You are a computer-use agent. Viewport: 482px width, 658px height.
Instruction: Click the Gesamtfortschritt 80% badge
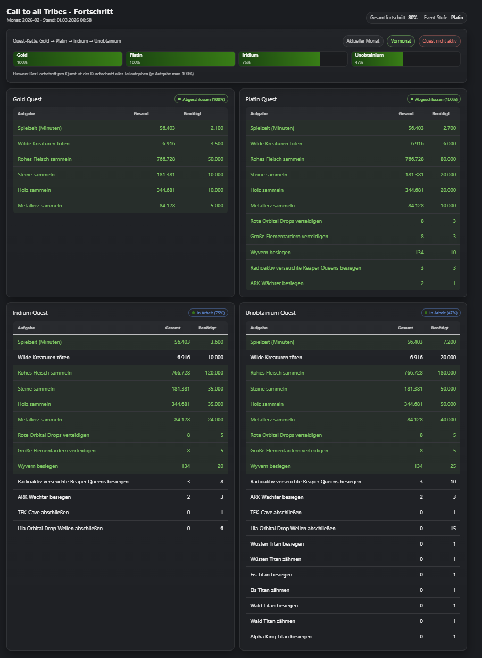417,18
